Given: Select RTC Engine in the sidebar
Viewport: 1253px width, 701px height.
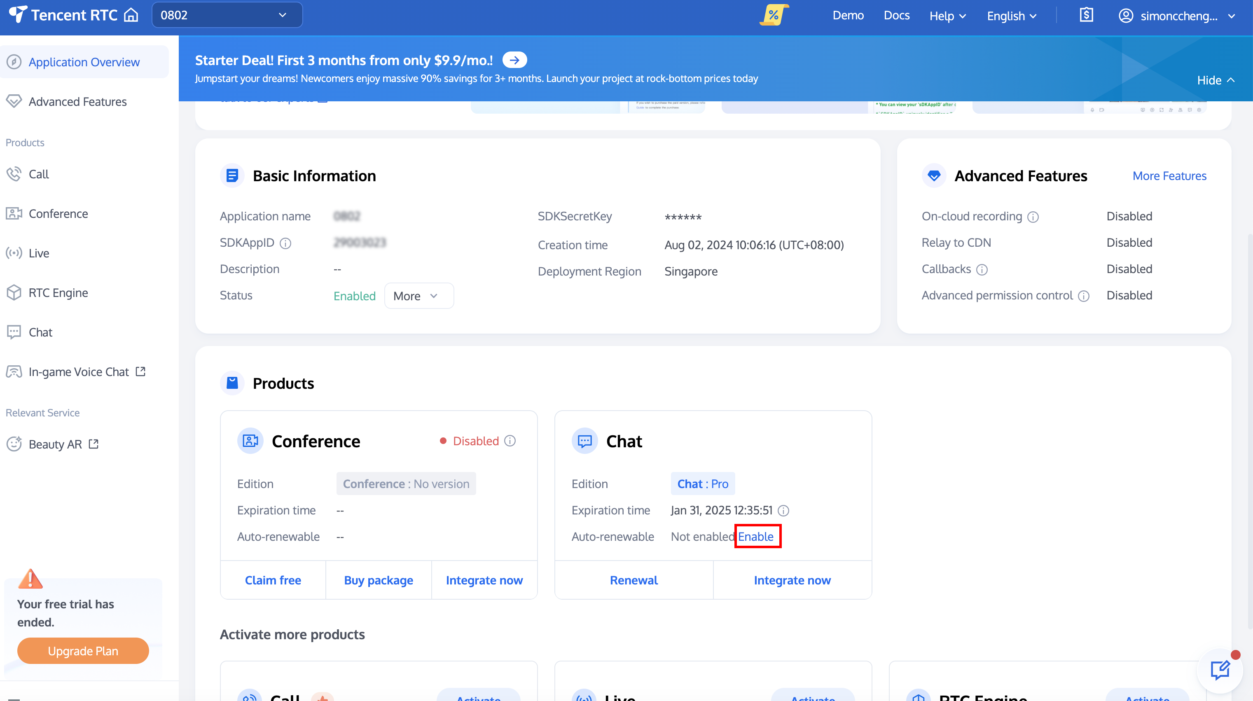Looking at the screenshot, I should coord(58,293).
